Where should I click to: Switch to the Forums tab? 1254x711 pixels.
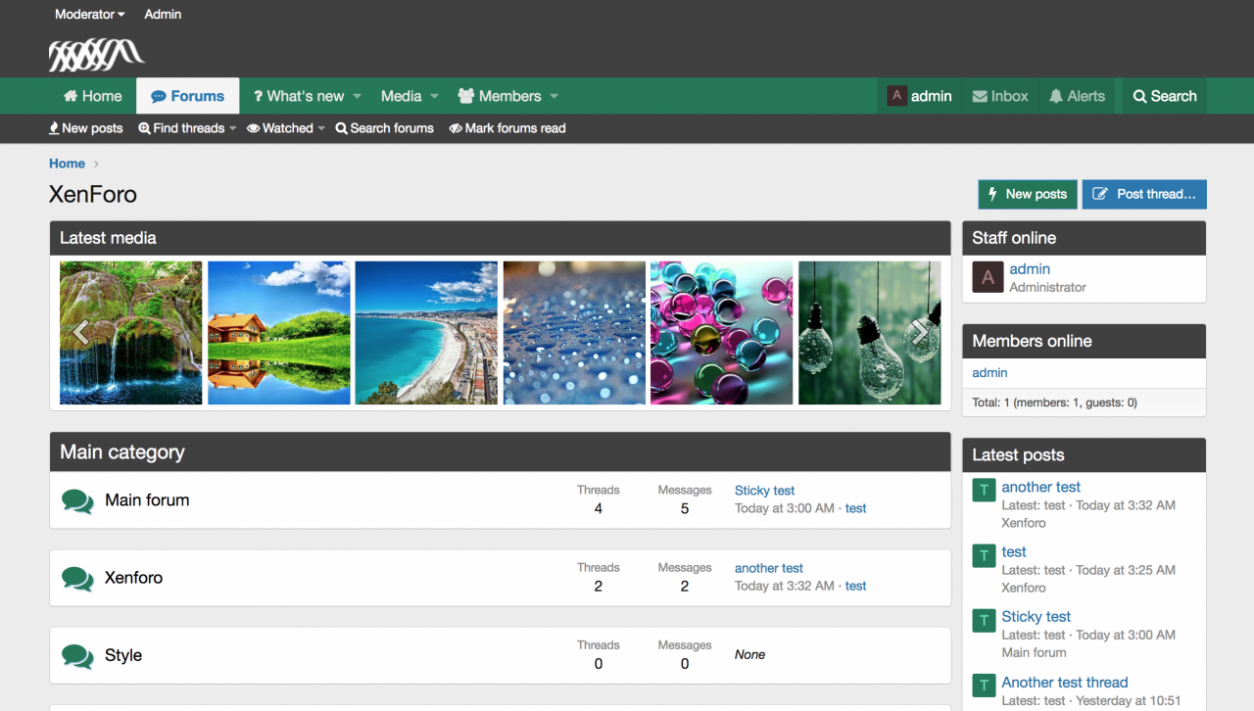pyautogui.click(x=187, y=96)
